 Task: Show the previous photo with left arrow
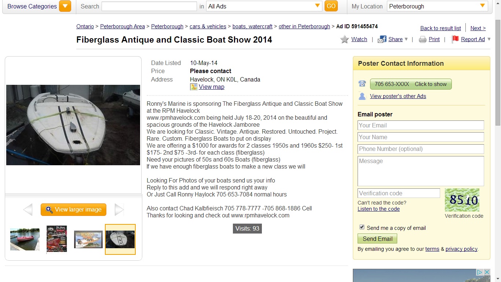tap(28, 210)
